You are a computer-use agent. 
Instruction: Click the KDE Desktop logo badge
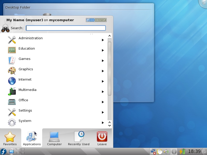coord(96,20)
